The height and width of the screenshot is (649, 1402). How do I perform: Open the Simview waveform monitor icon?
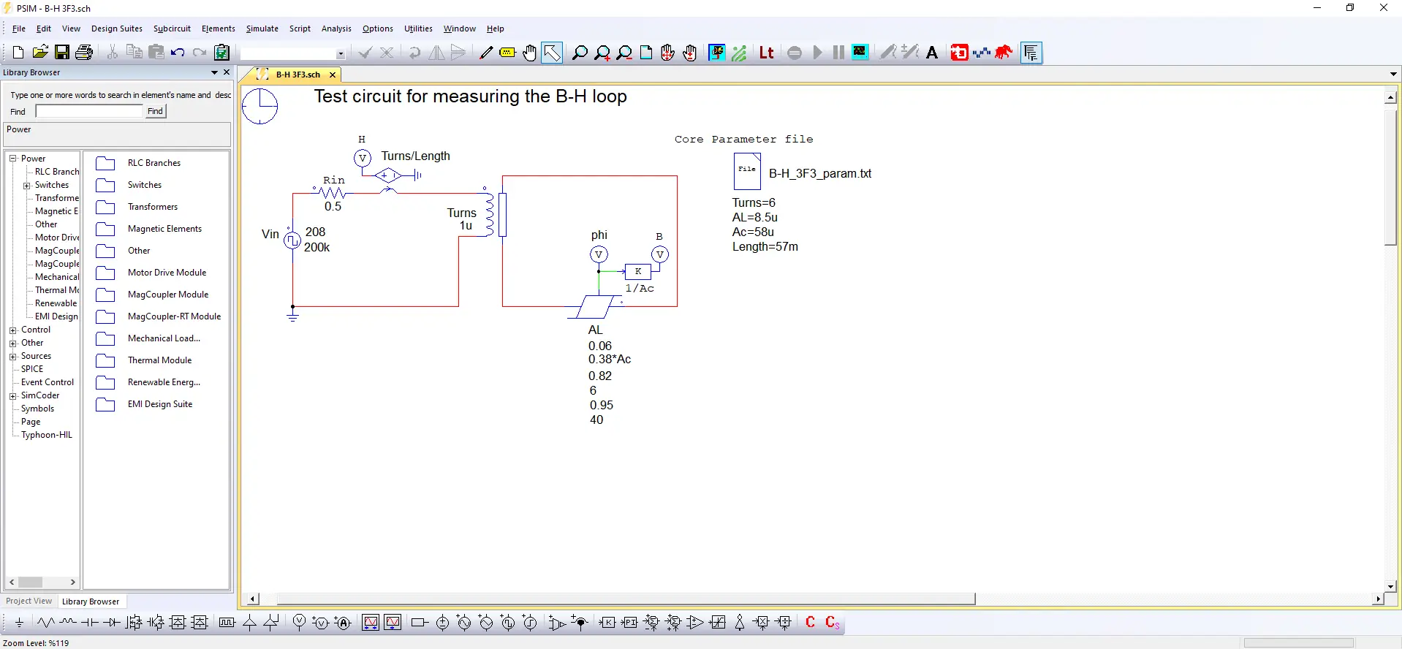(x=860, y=52)
